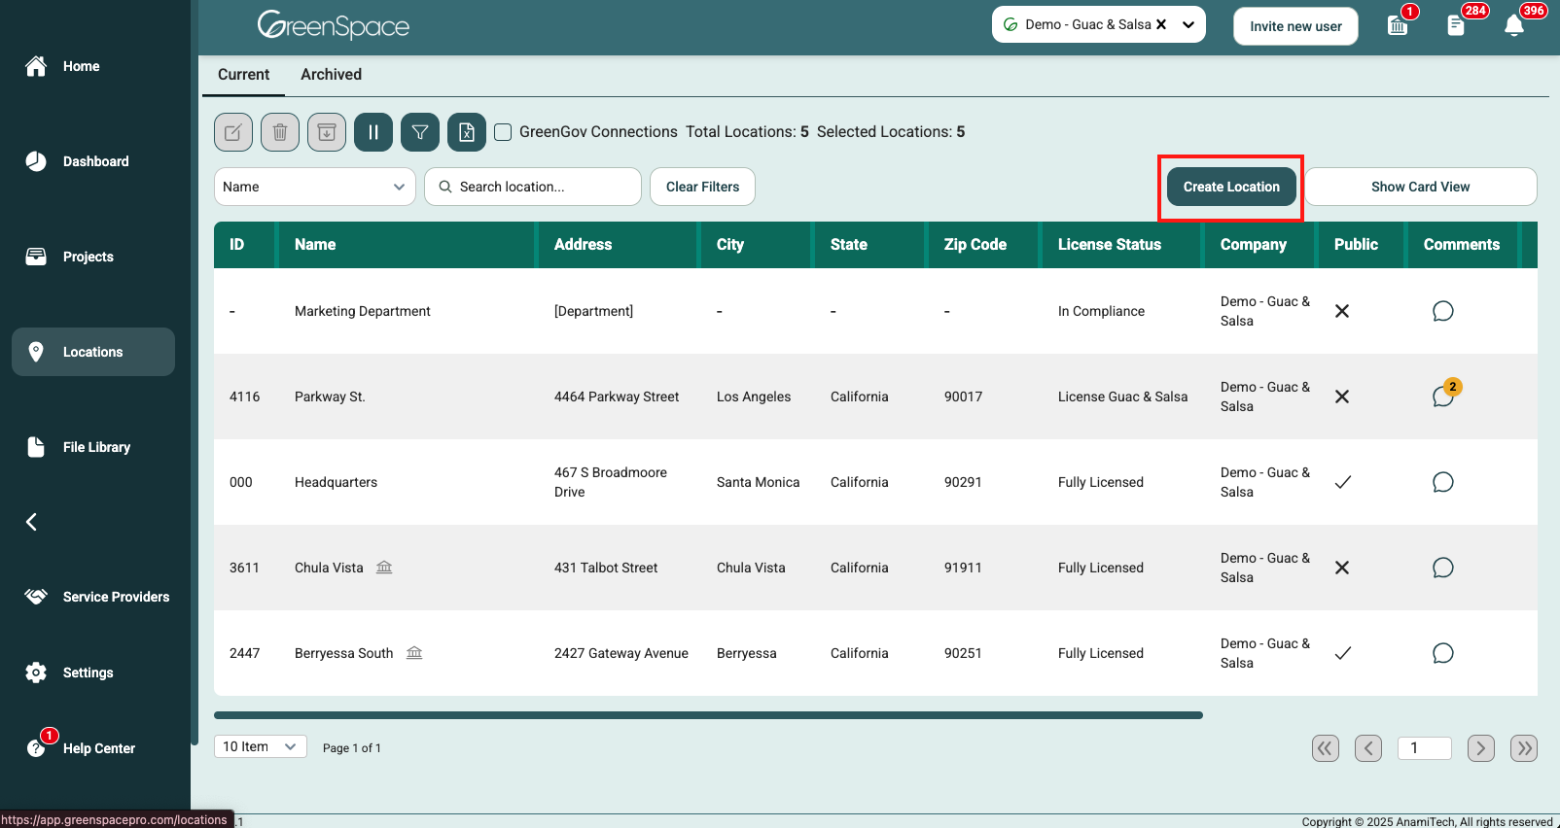Click the archive box toolbar icon
The height and width of the screenshot is (828, 1560).
(327, 132)
